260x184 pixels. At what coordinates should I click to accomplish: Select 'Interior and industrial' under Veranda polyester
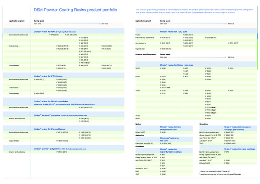click(x=17, y=119)
